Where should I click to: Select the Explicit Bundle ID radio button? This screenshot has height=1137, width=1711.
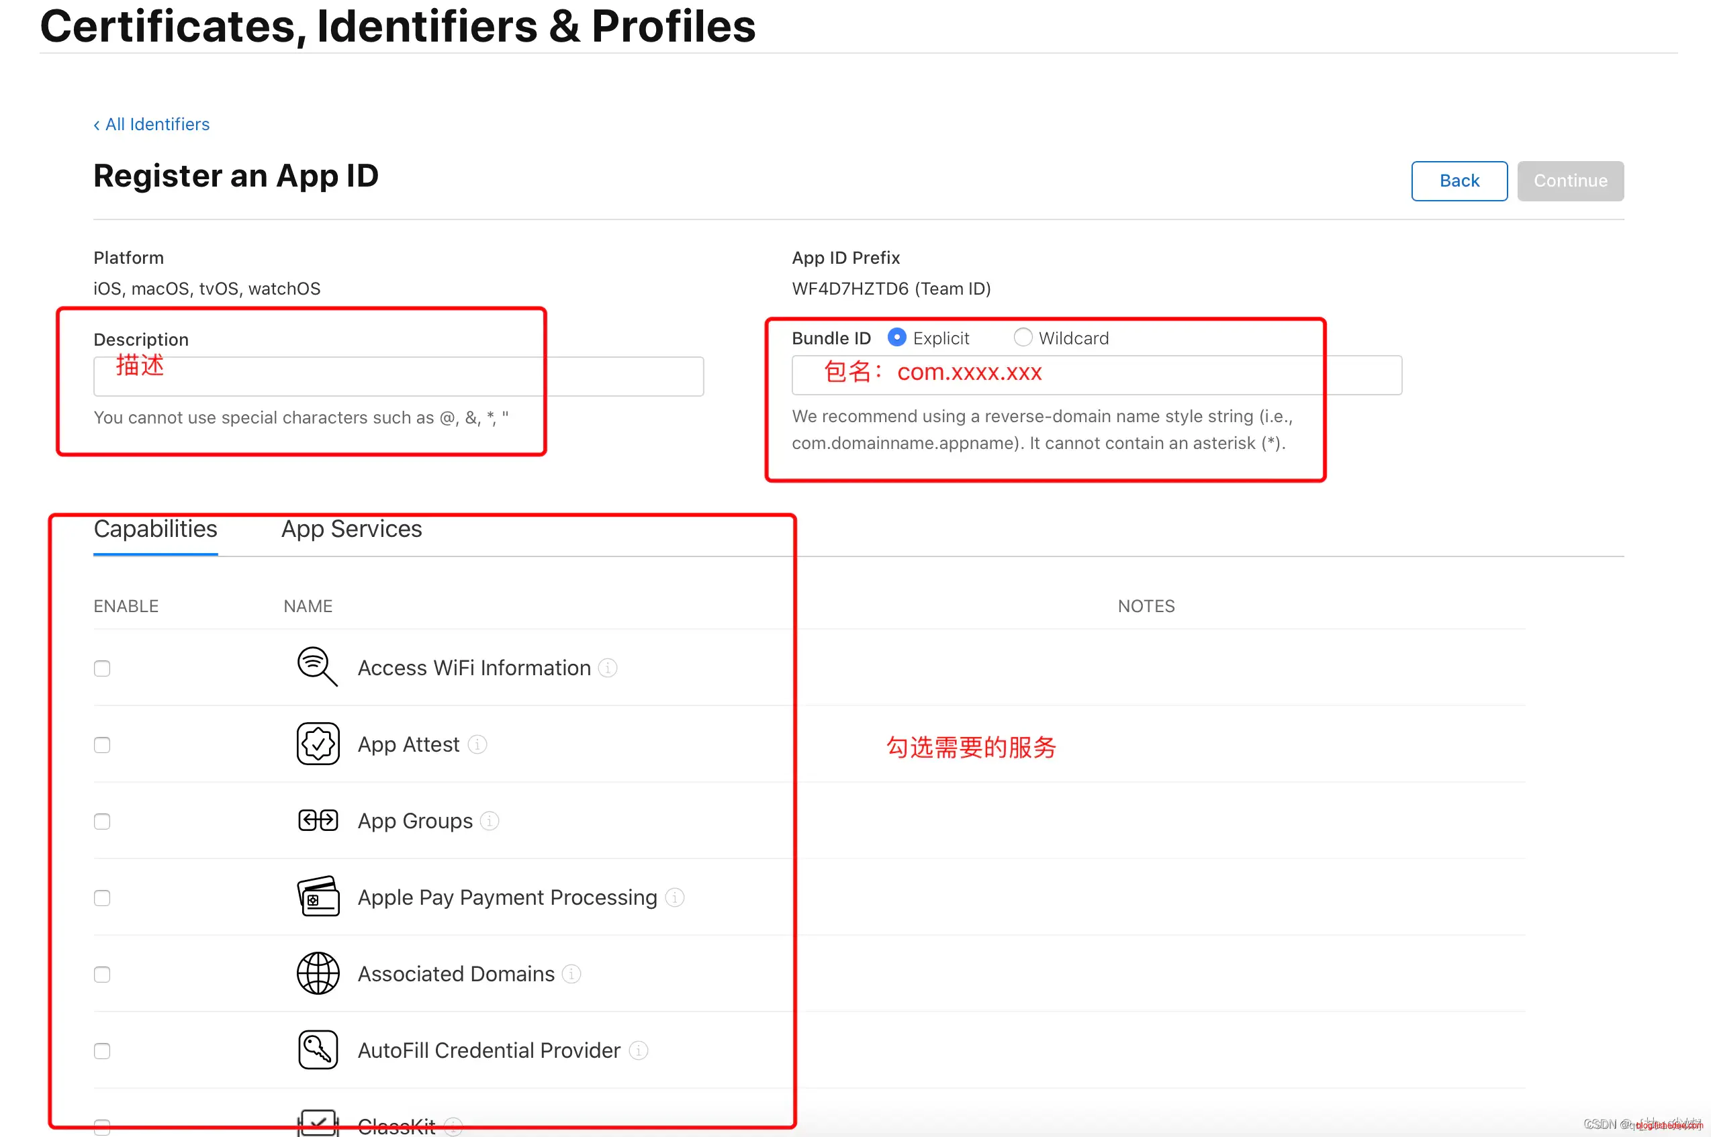point(897,338)
